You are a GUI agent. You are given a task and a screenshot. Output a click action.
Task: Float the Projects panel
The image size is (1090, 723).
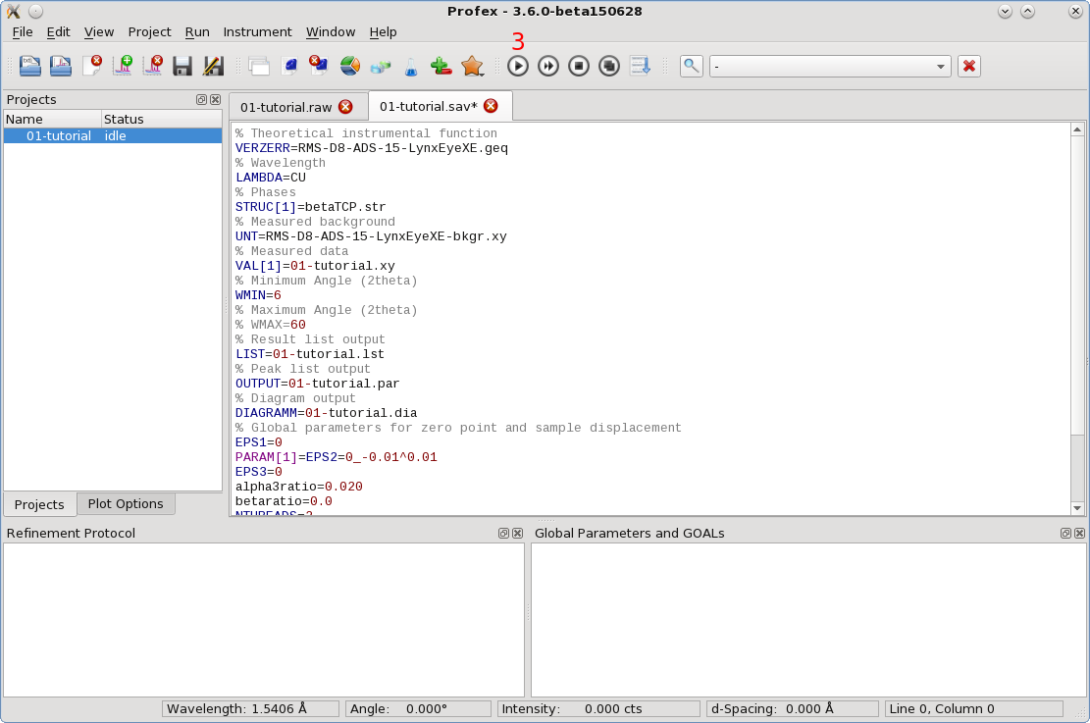201,99
